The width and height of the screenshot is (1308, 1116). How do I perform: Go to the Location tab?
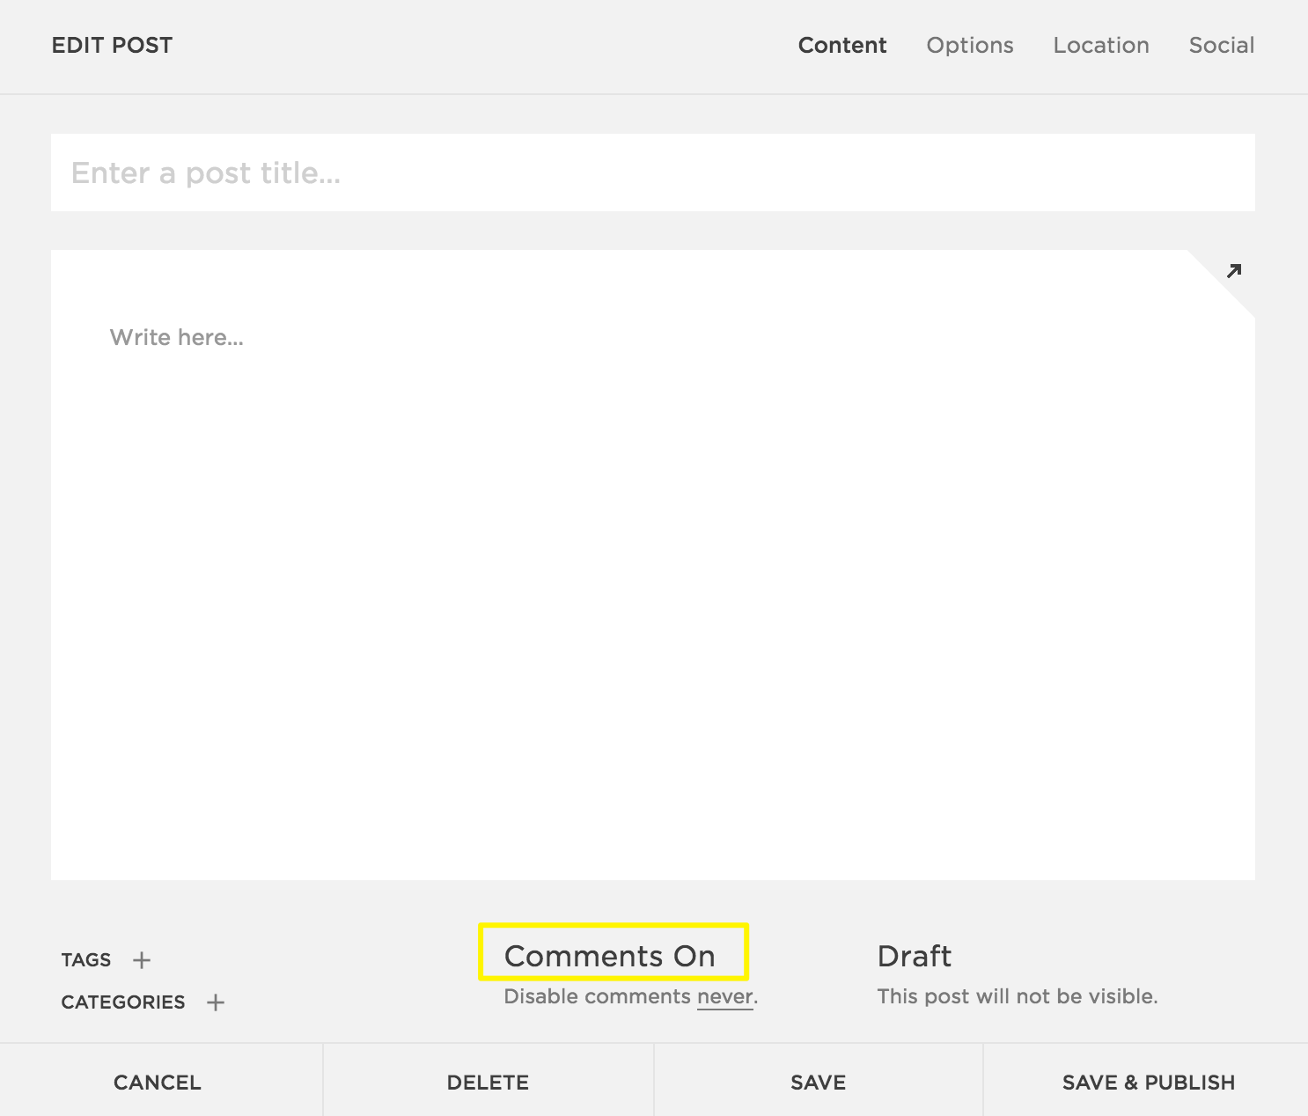pos(1100,46)
